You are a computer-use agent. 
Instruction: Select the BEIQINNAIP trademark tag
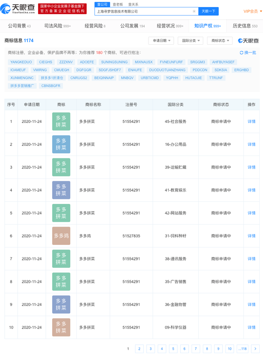(x=104, y=78)
